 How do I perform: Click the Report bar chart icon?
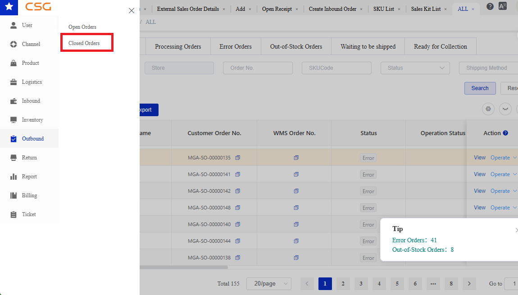point(13,177)
